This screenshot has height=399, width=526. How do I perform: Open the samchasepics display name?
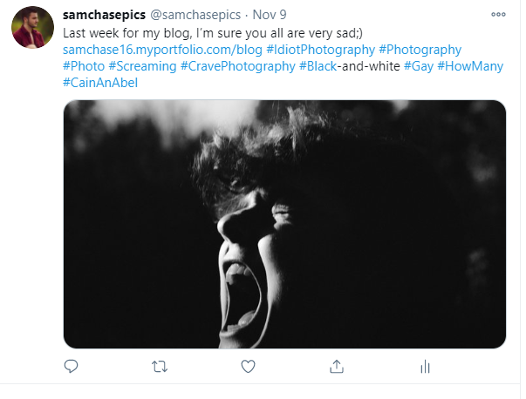point(104,15)
